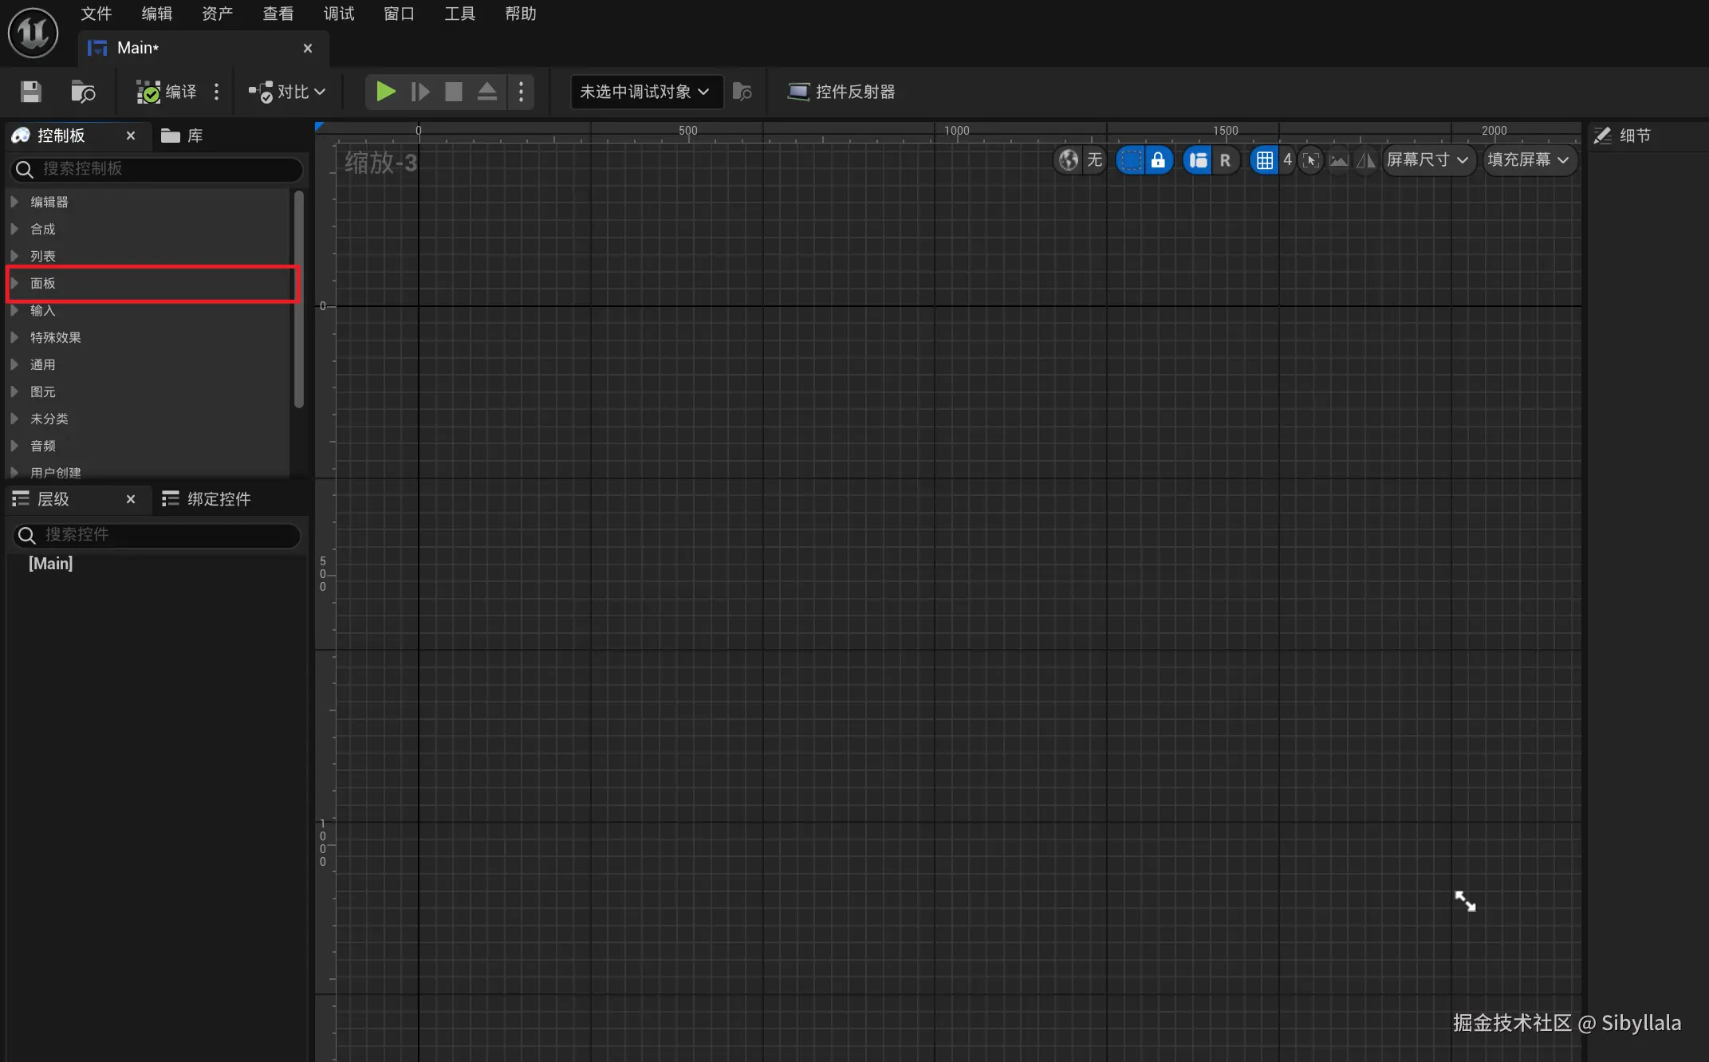Click the 编译 compile button

click(167, 92)
